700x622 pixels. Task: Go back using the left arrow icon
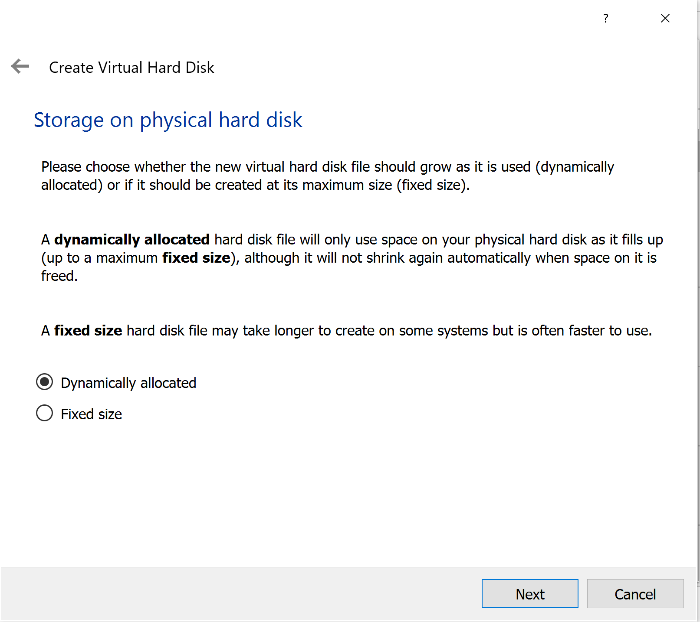[x=20, y=66]
